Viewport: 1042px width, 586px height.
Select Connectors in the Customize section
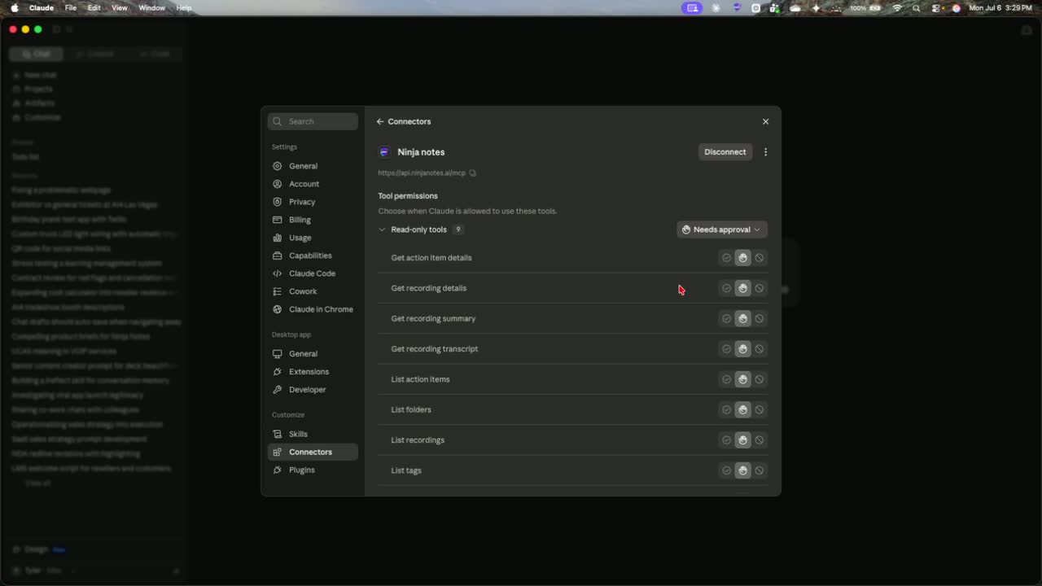coord(313,452)
